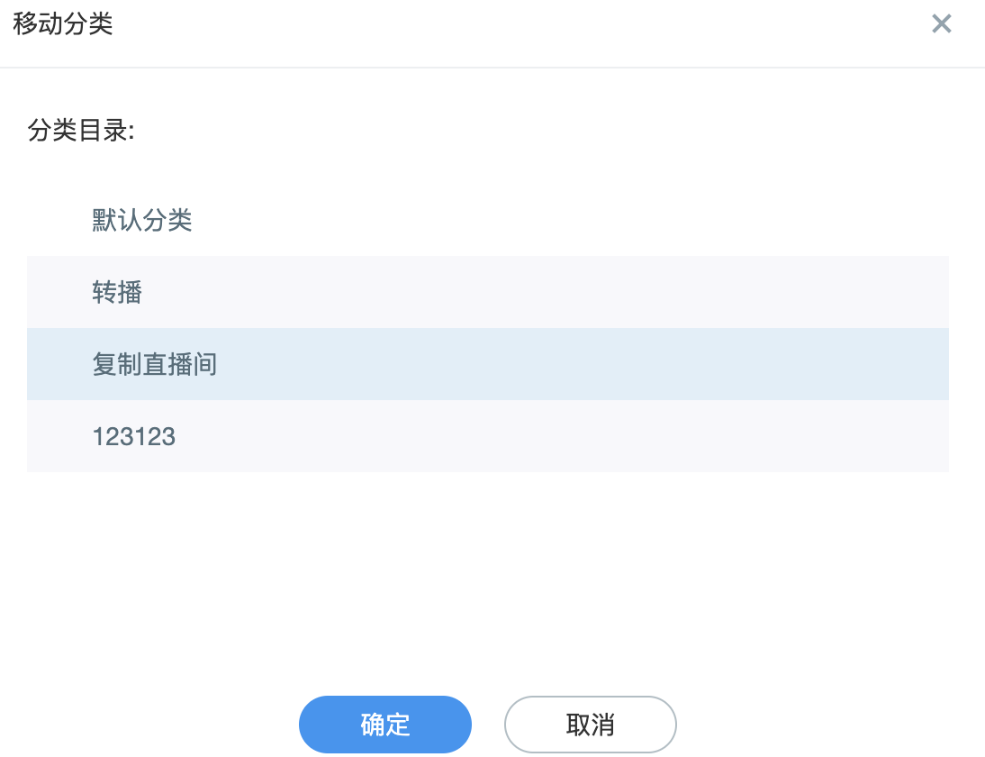Abort the category move using 取消
The height and width of the screenshot is (757, 985).
point(590,725)
